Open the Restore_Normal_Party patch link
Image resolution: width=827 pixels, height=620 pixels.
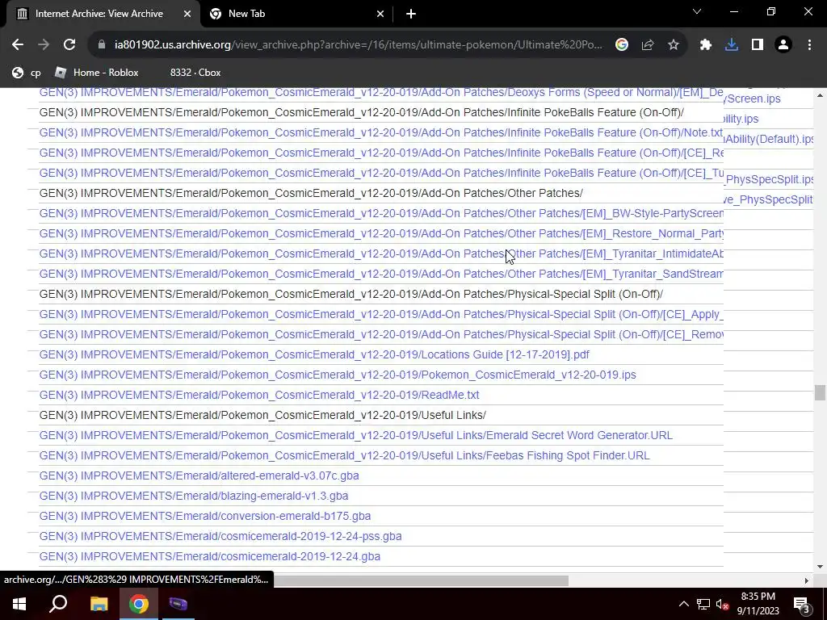click(381, 233)
